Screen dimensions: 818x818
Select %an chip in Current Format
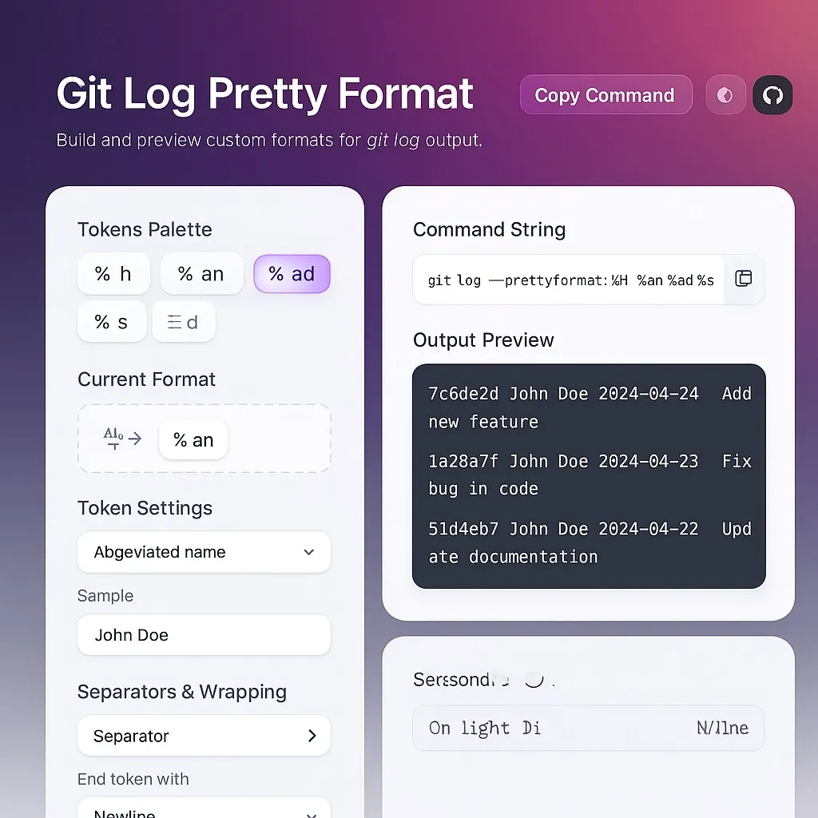[193, 440]
